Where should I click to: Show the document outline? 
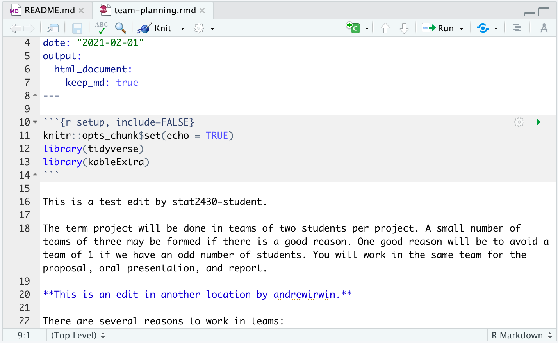click(x=517, y=28)
